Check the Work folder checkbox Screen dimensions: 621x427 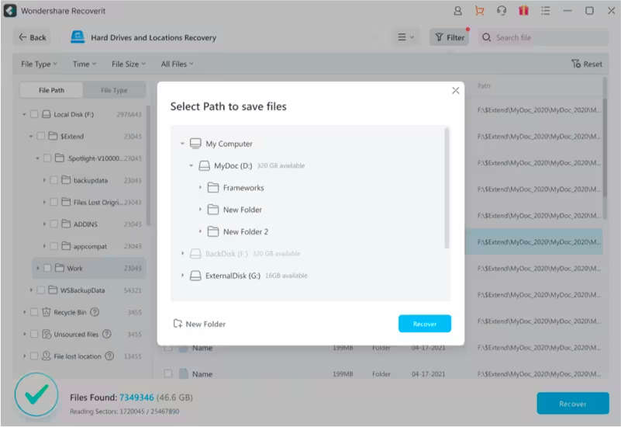pos(47,268)
